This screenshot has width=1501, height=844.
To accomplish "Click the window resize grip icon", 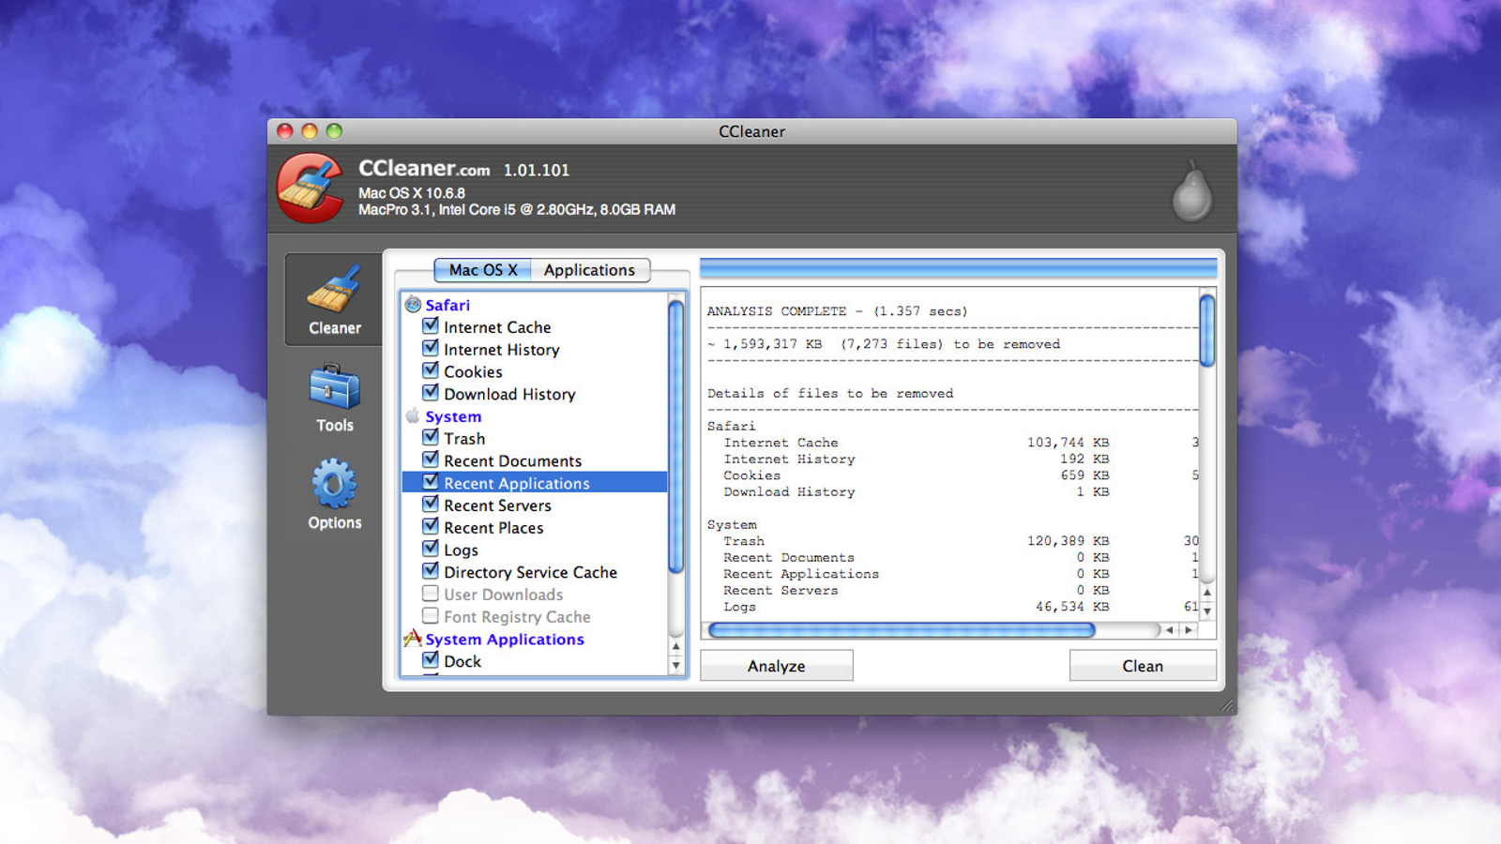I will point(1227,705).
